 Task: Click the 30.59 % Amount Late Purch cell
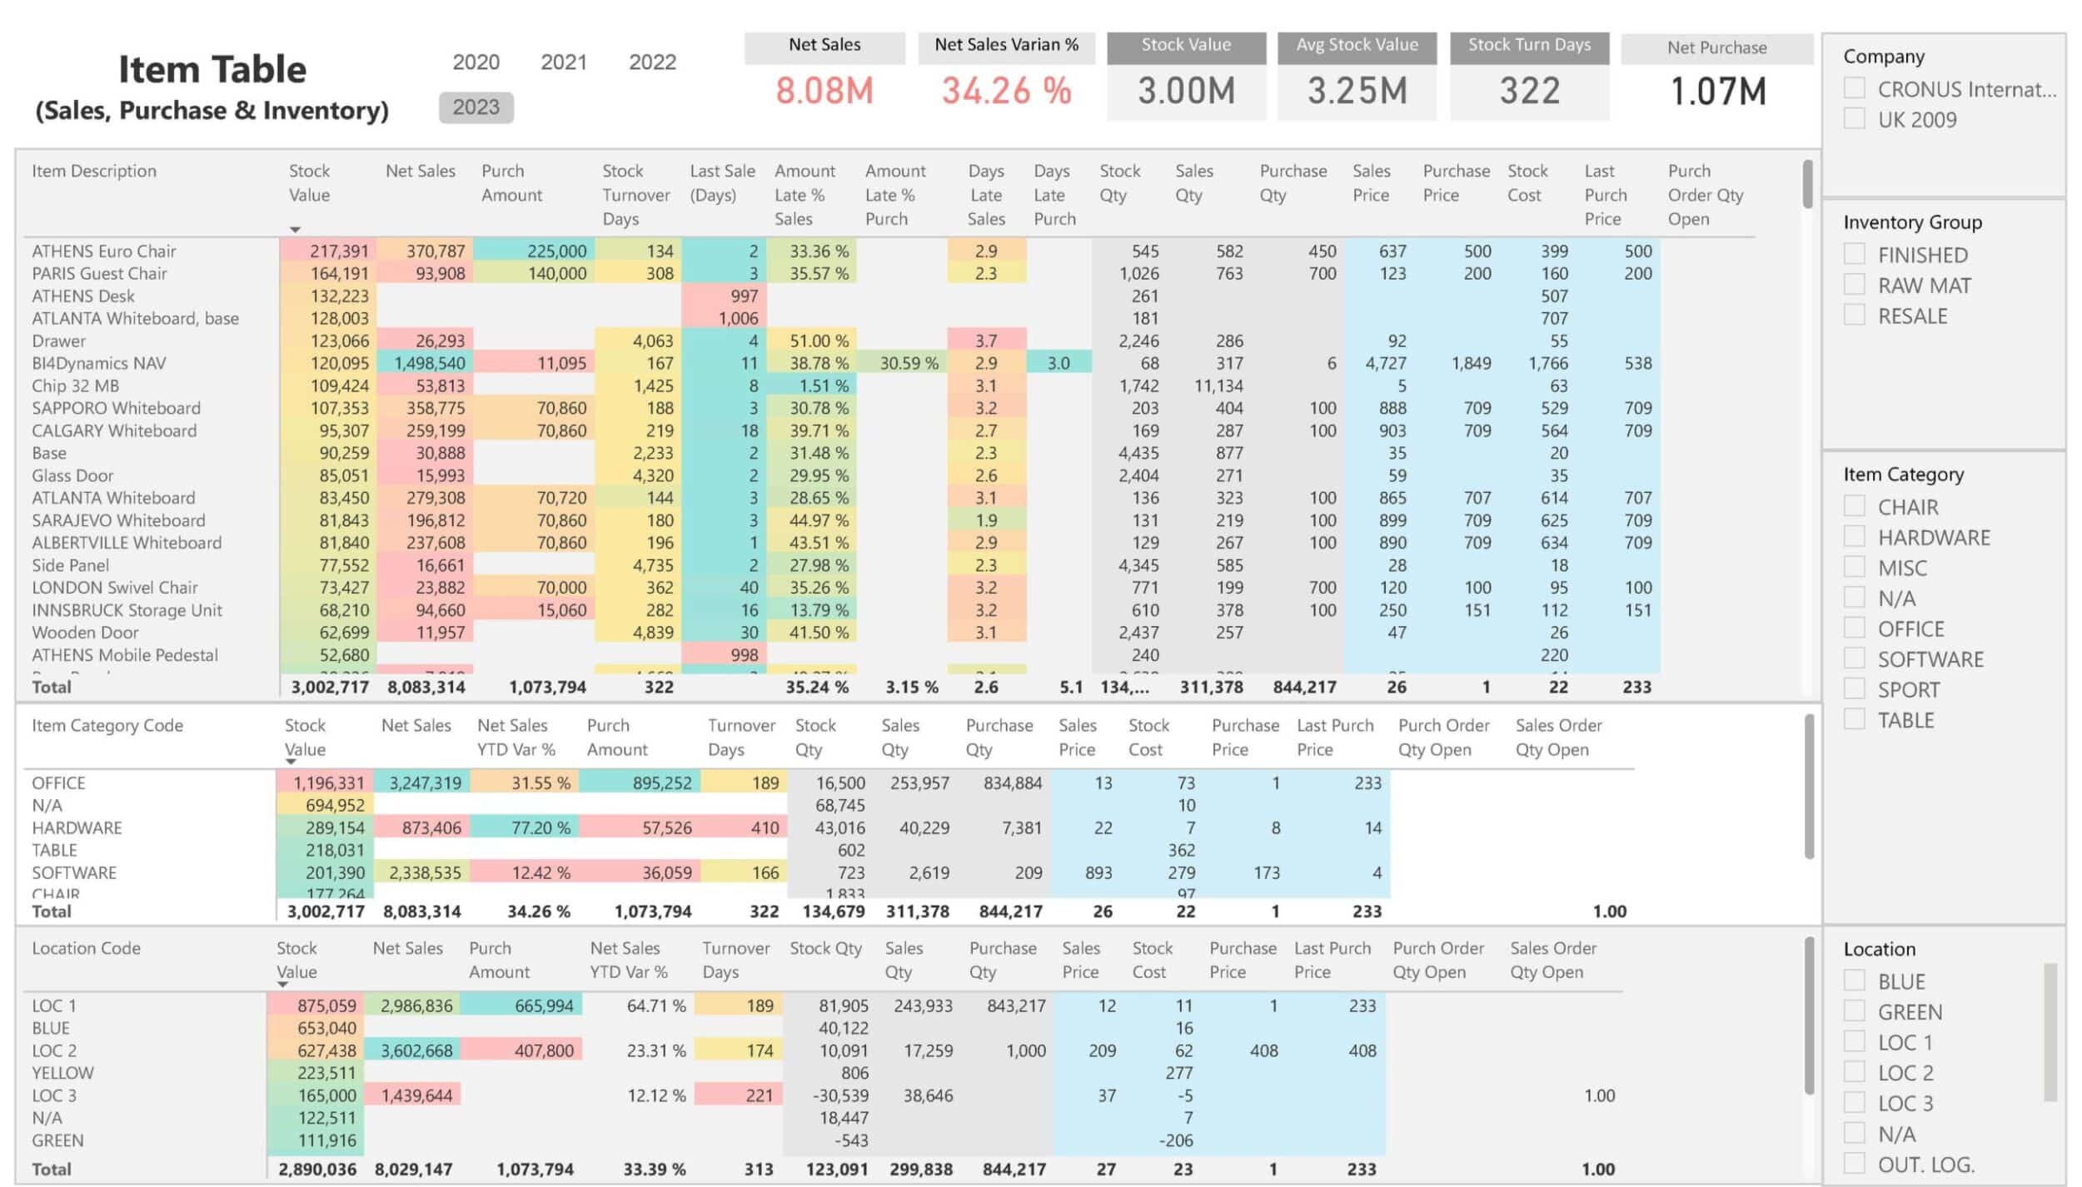pos(902,363)
